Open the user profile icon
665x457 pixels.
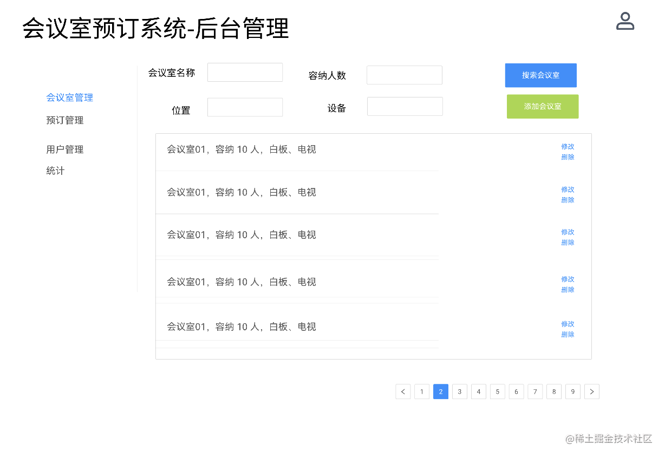[x=625, y=21]
